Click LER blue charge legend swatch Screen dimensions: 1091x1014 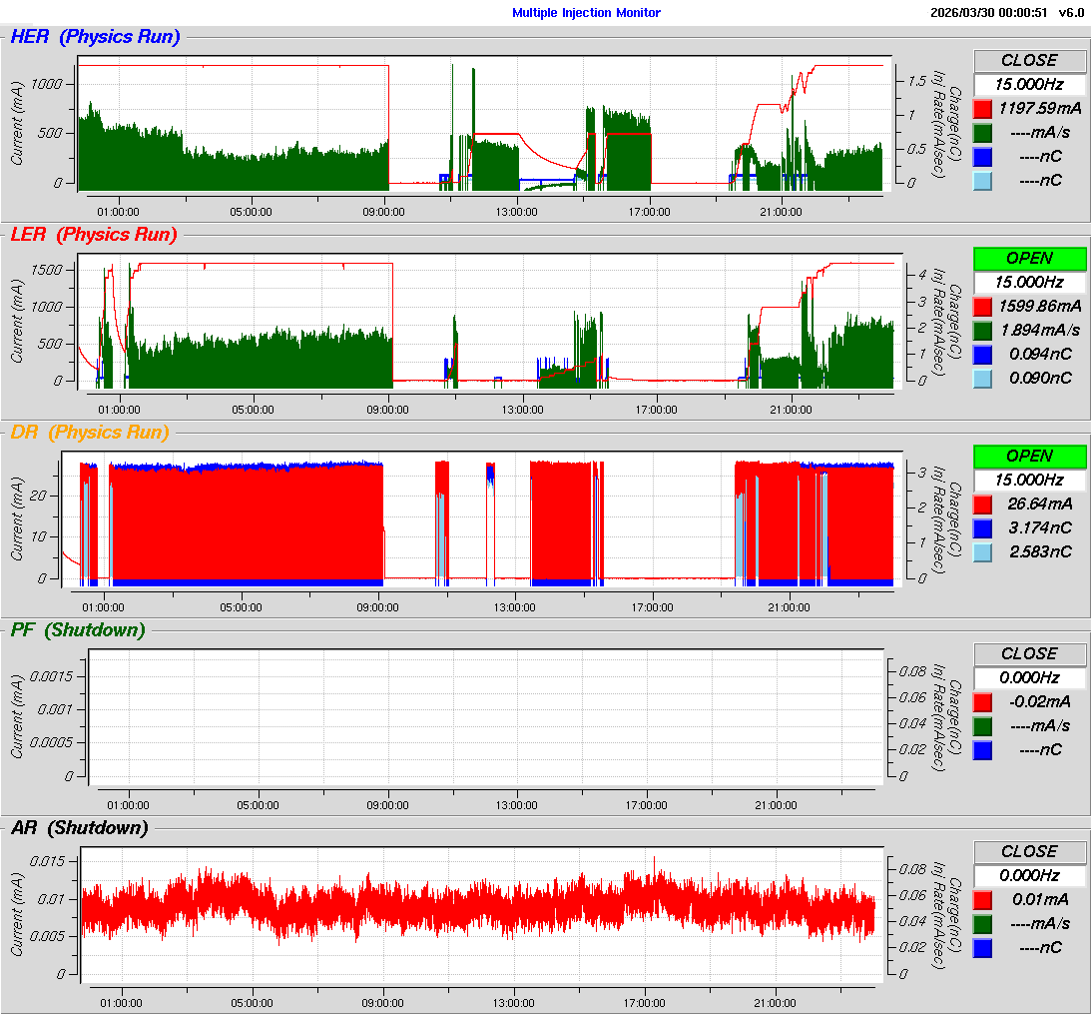[x=983, y=354]
